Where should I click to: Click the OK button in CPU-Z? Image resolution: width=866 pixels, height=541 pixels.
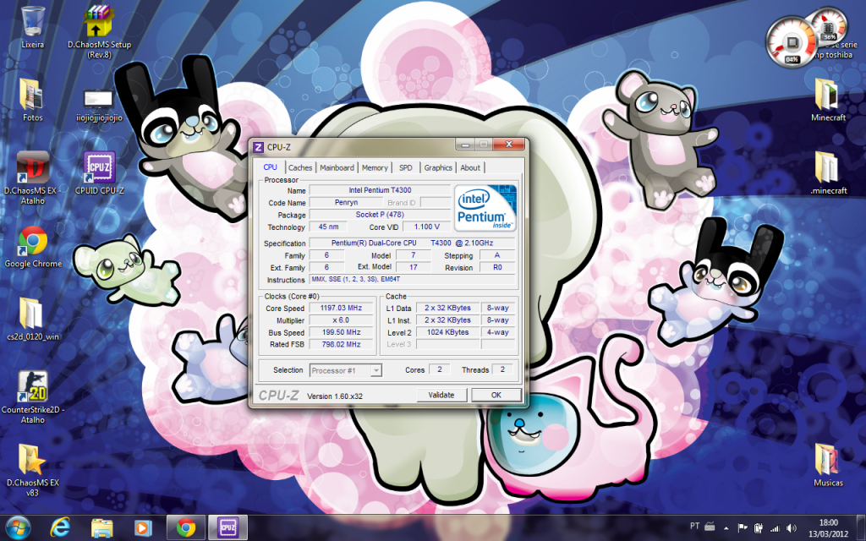[x=496, y=395]
